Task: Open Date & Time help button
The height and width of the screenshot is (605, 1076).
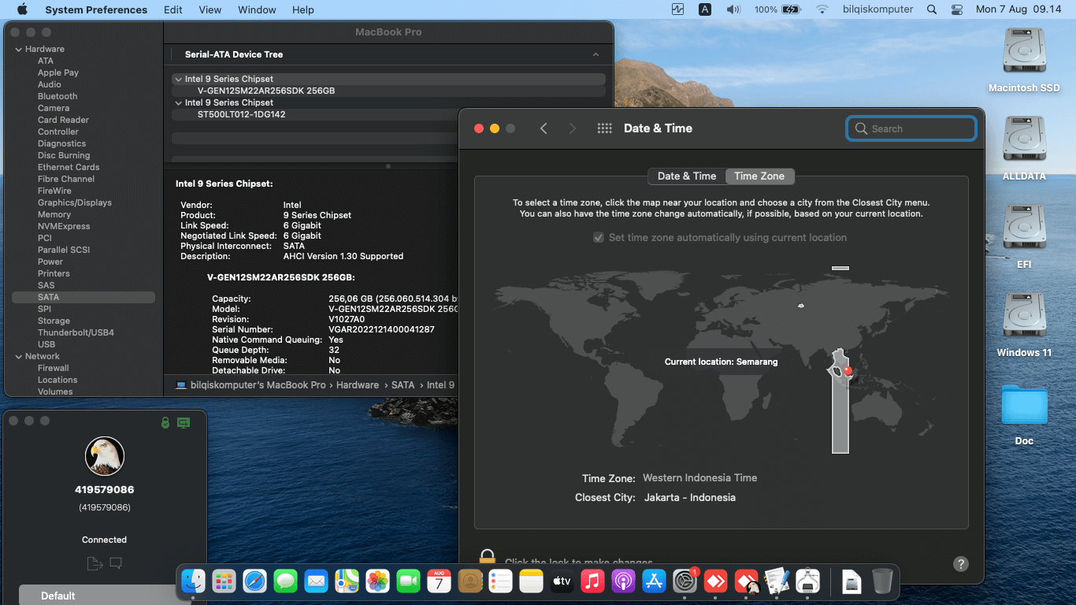Action: click(x=961, y=564)
